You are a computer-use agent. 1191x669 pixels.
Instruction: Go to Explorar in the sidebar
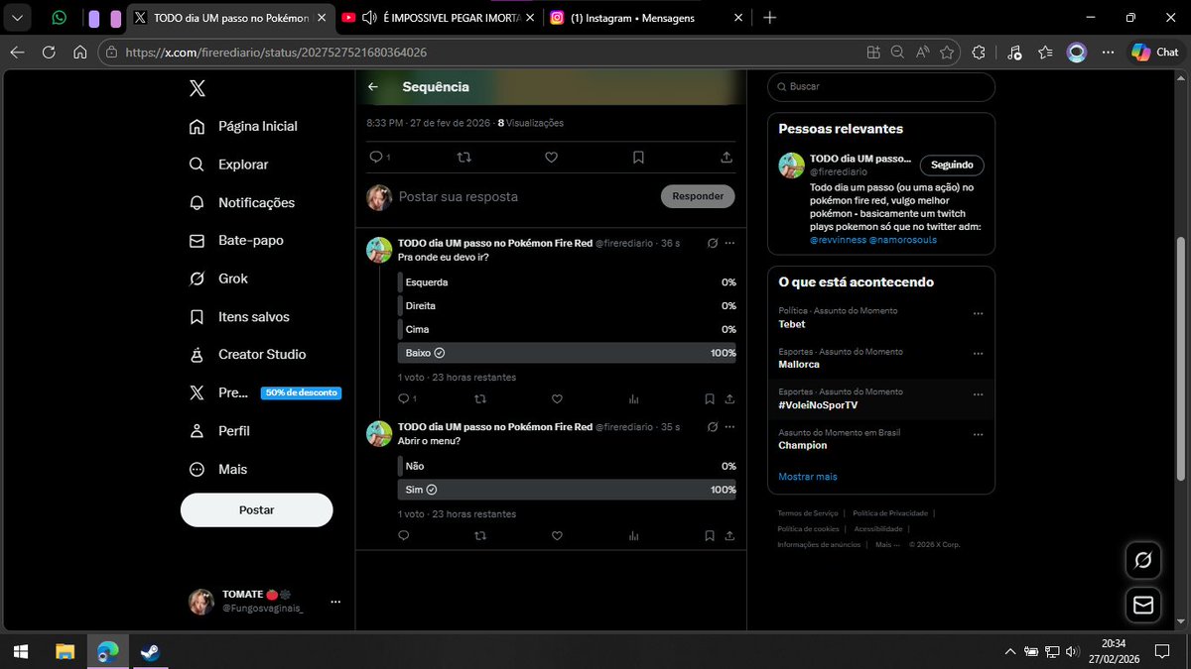click(228, 165)
